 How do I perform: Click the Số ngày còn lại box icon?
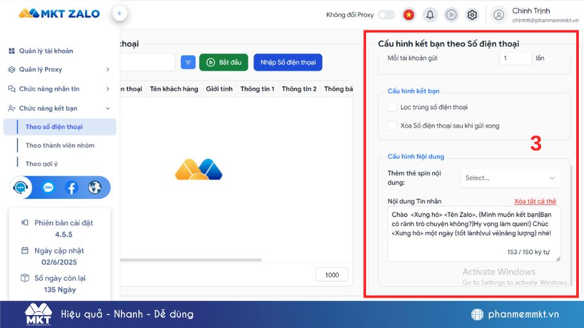tap(25, 278)
